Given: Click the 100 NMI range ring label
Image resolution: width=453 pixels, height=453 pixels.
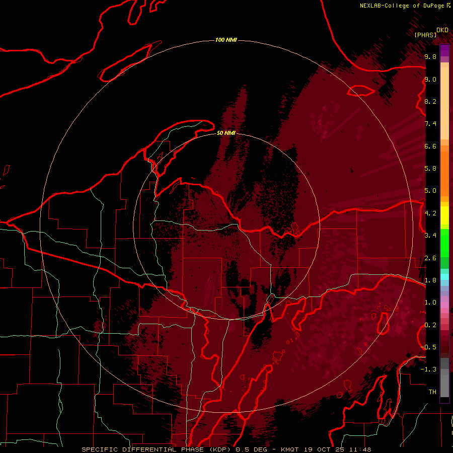Looking at the screenshot, I should 226,40.
